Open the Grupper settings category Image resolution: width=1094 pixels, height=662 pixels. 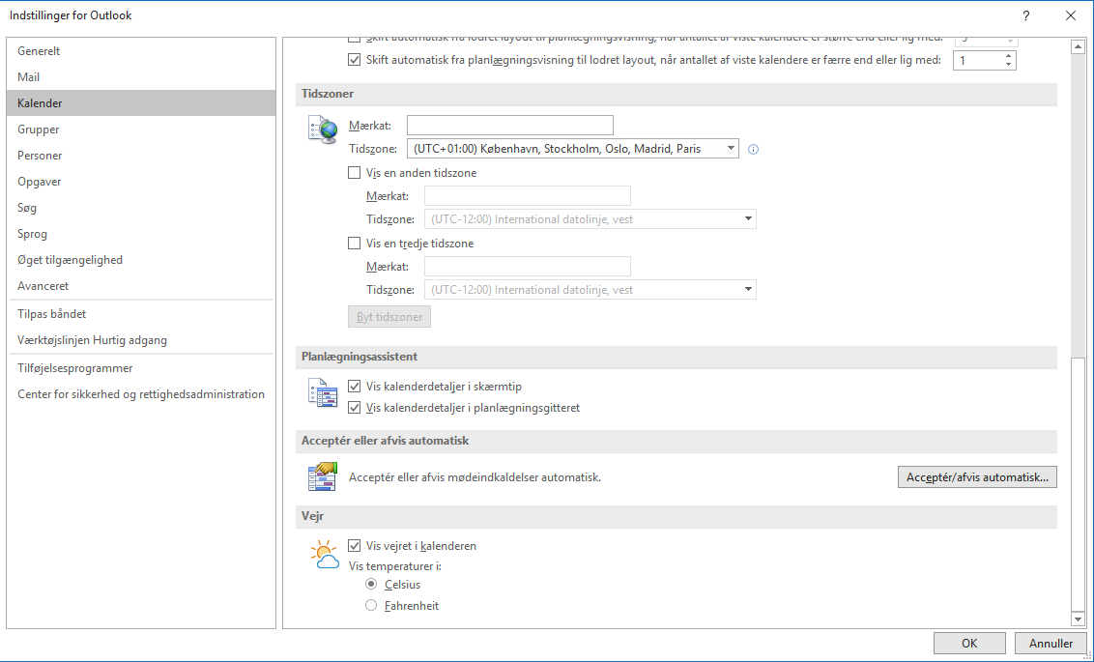tap(141, 130)
